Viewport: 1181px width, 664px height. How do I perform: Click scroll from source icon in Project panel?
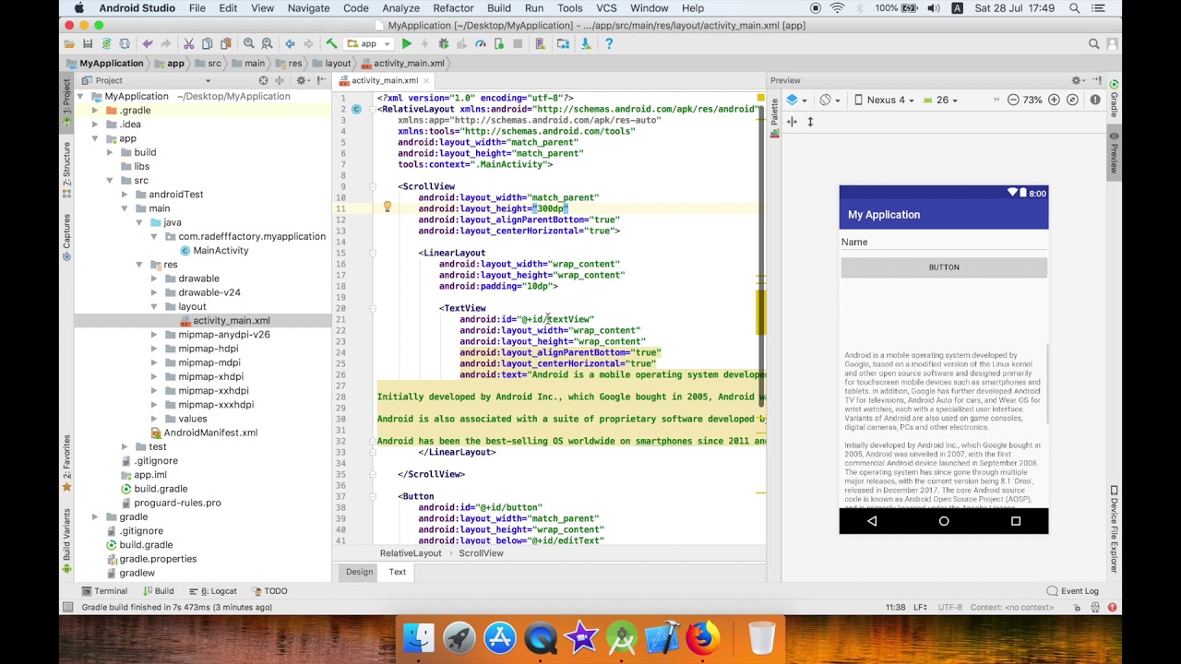click(x=263, y=80)
